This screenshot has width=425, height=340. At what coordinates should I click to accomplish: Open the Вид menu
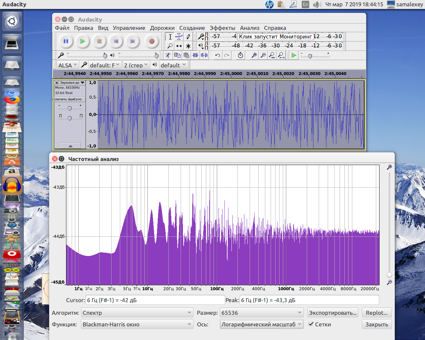(103, 28)
